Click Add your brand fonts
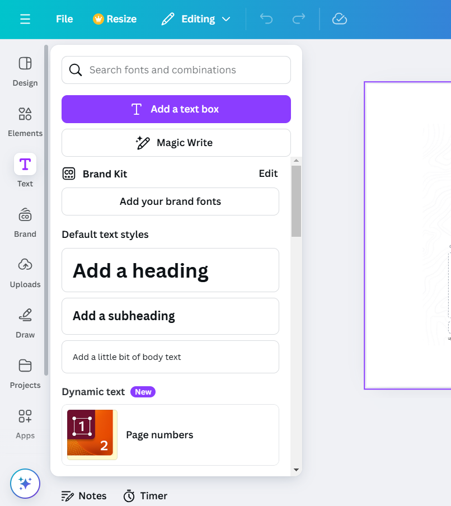This screenshot has height=506, width=451. coord(170,202)
